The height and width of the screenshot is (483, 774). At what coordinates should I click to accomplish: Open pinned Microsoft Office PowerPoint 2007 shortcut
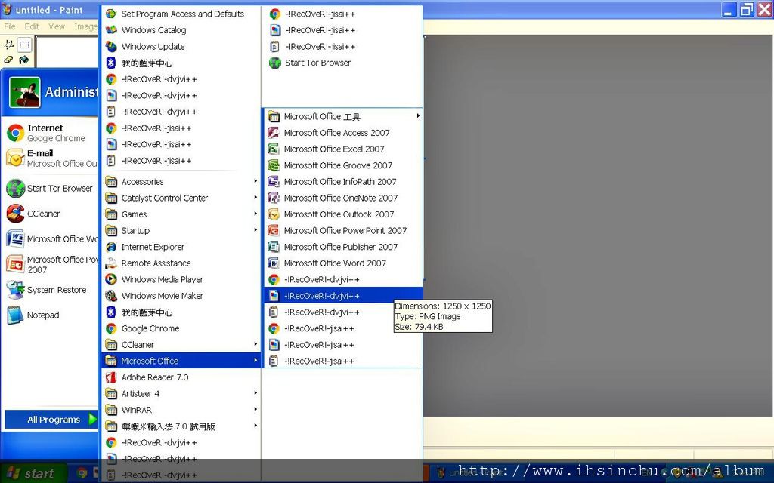52,265
